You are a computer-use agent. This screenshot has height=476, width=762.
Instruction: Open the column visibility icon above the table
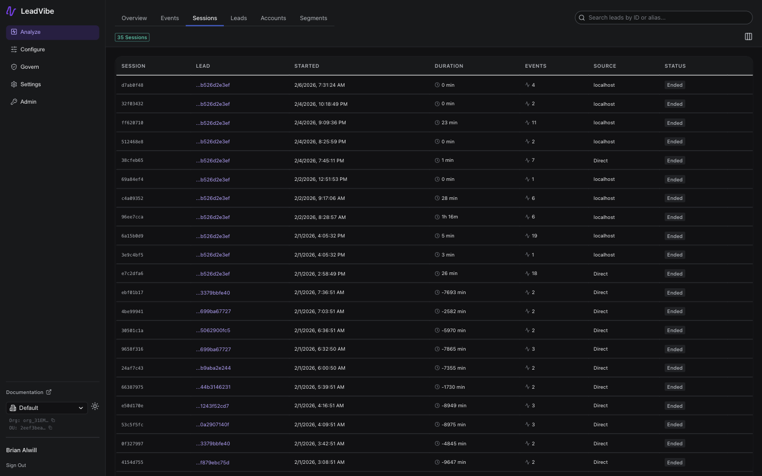click(x=748, y=36)
